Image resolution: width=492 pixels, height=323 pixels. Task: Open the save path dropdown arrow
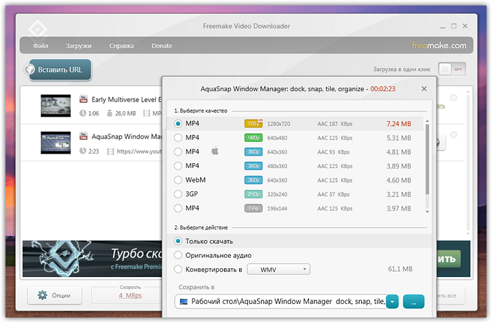[392, 302]
